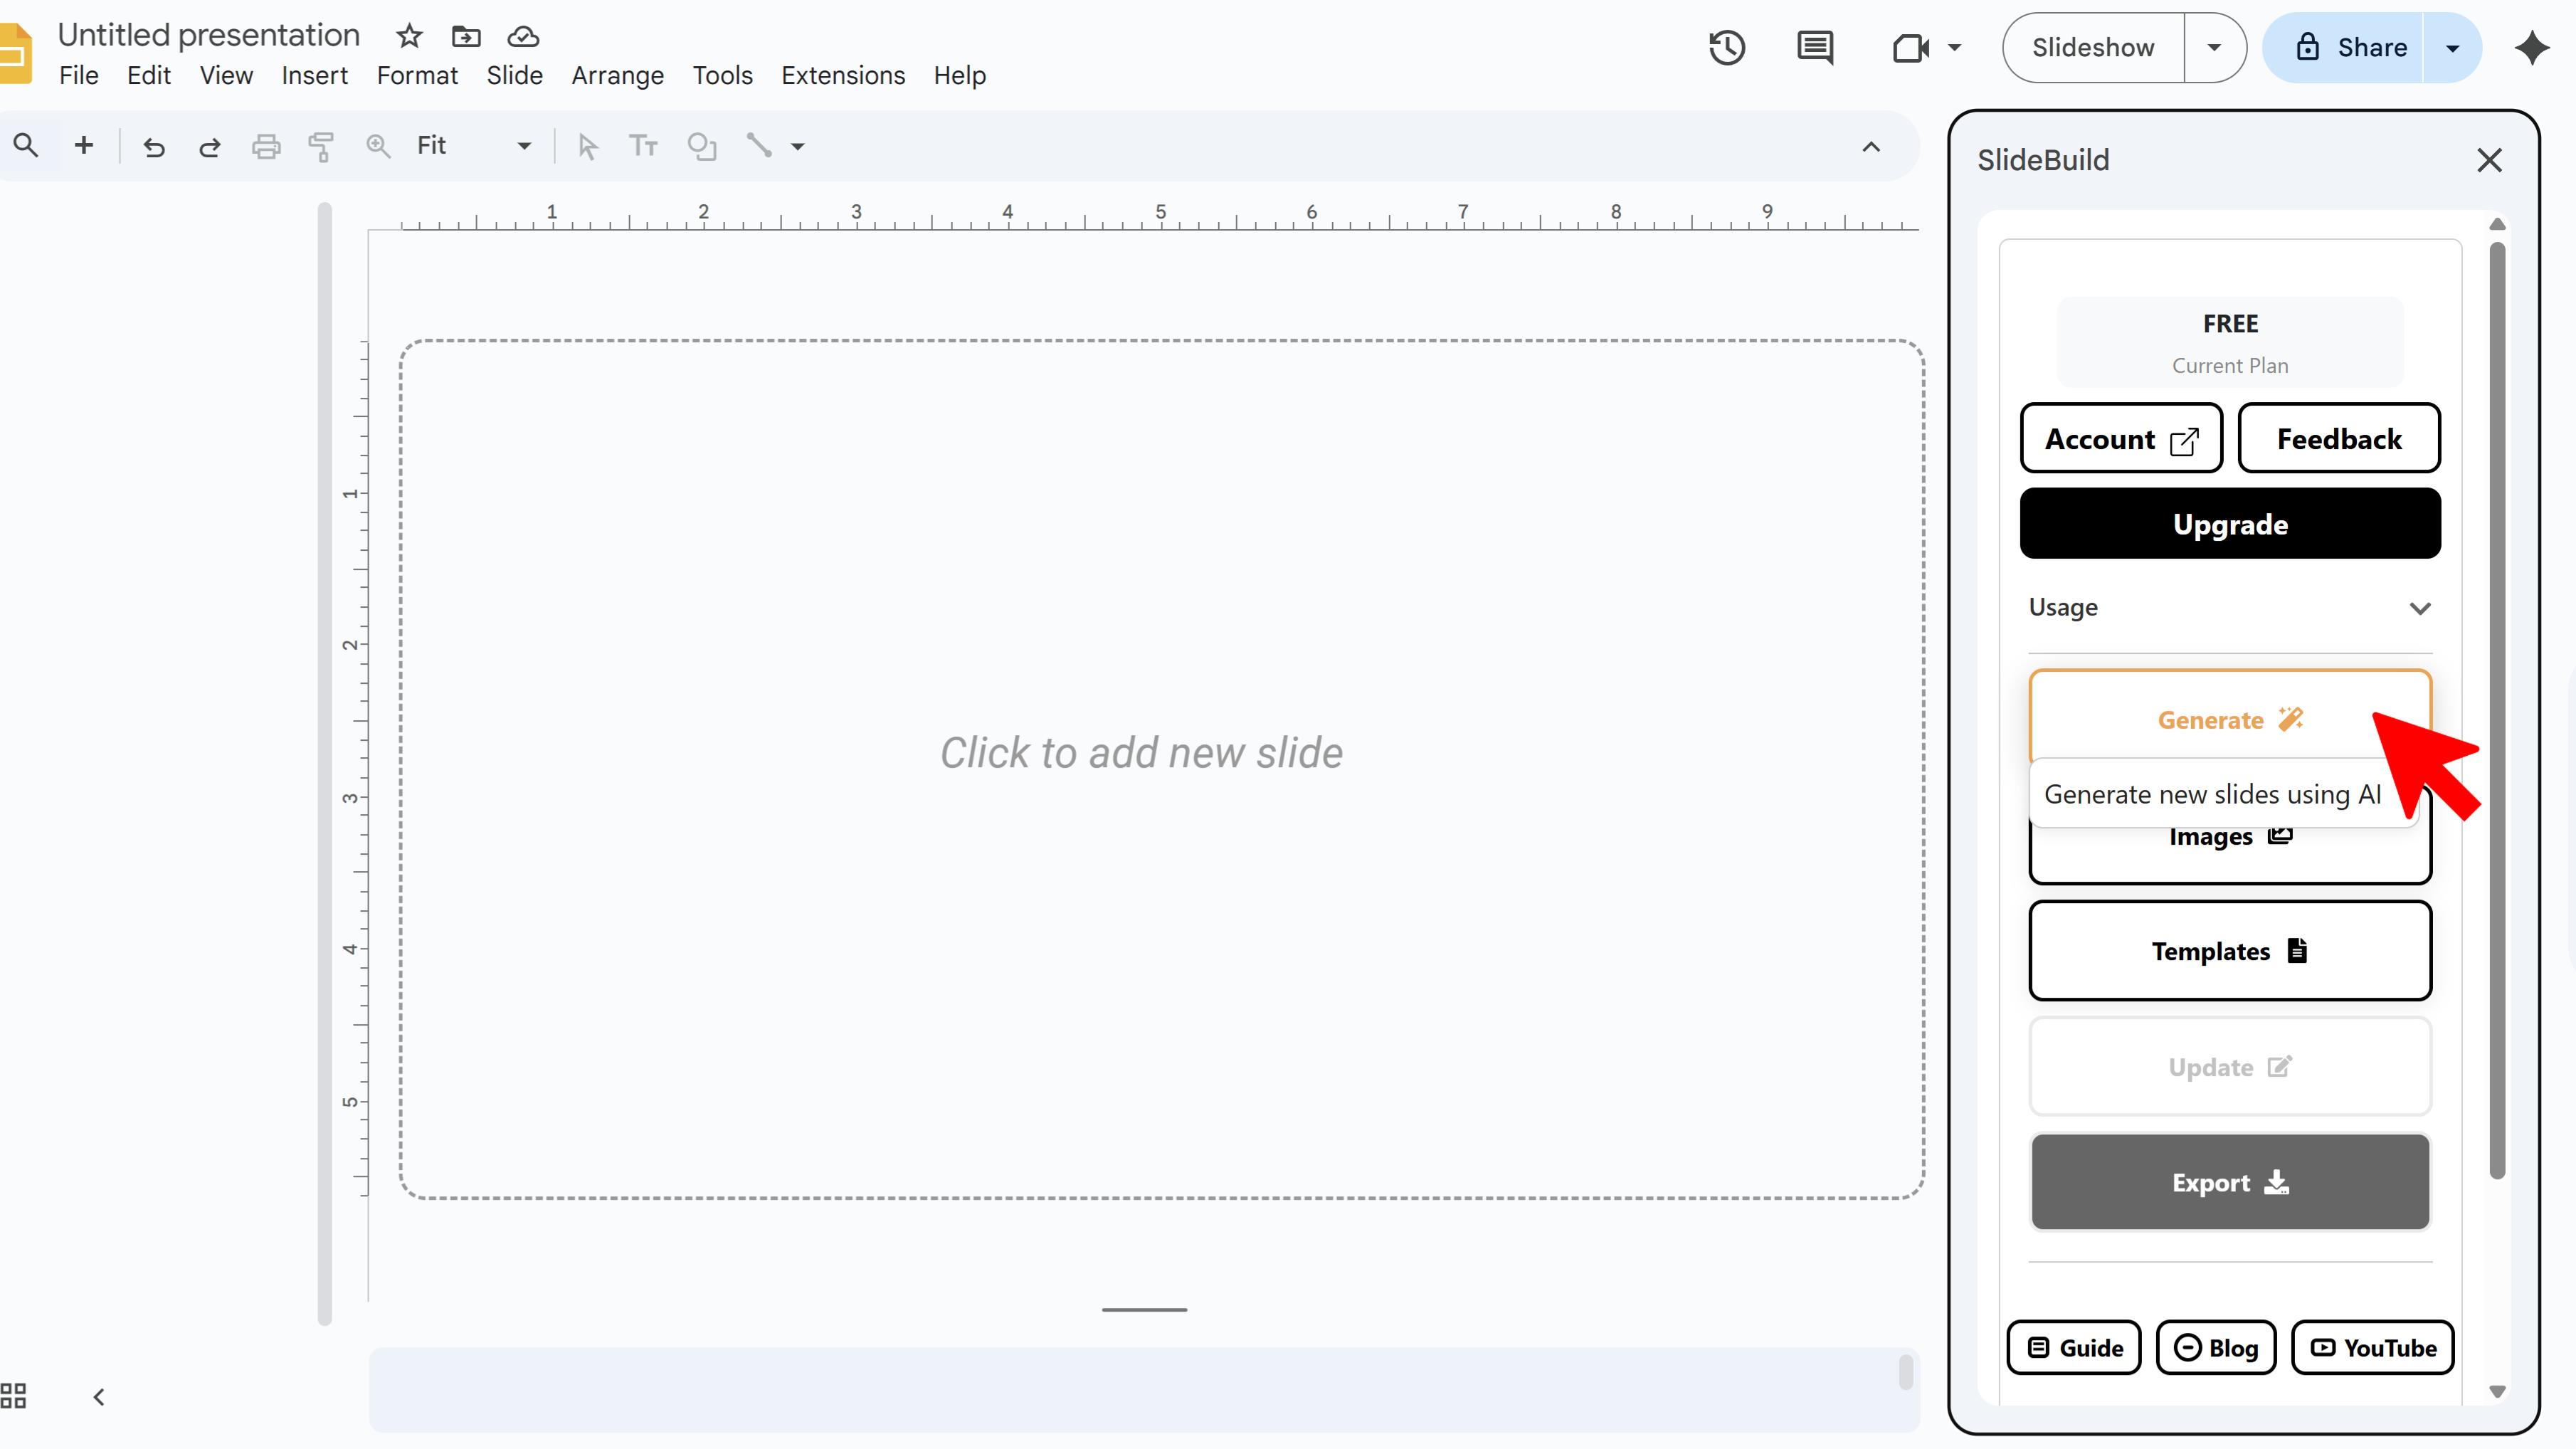Close the SlideBuild panel
Viewport: 2576px width, 1449px height.
pos(2489,160)
